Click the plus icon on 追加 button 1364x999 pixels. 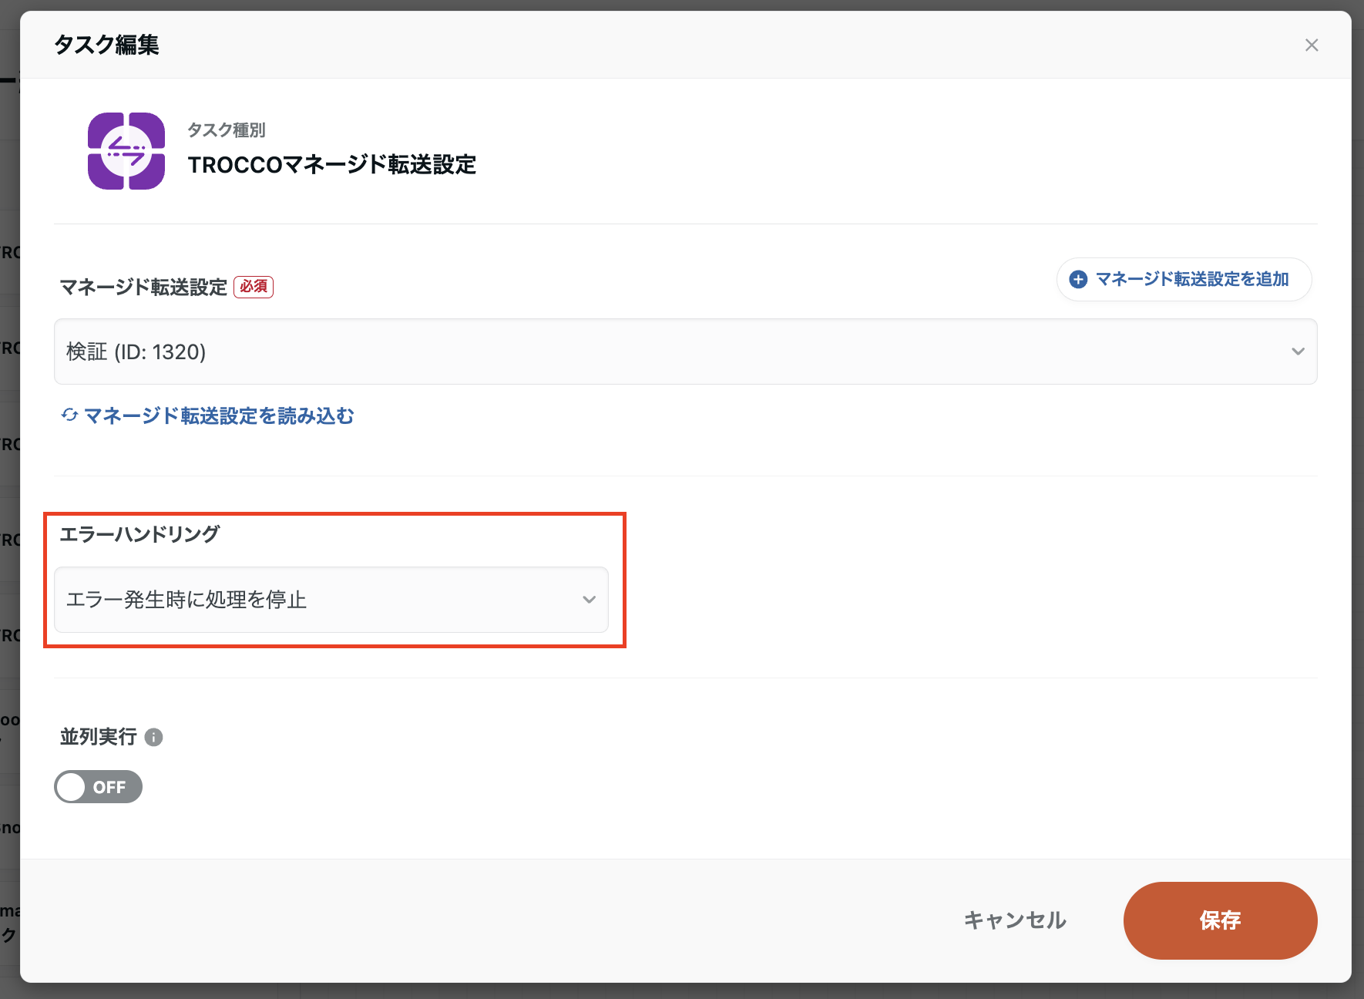[x=1077, y=280]
